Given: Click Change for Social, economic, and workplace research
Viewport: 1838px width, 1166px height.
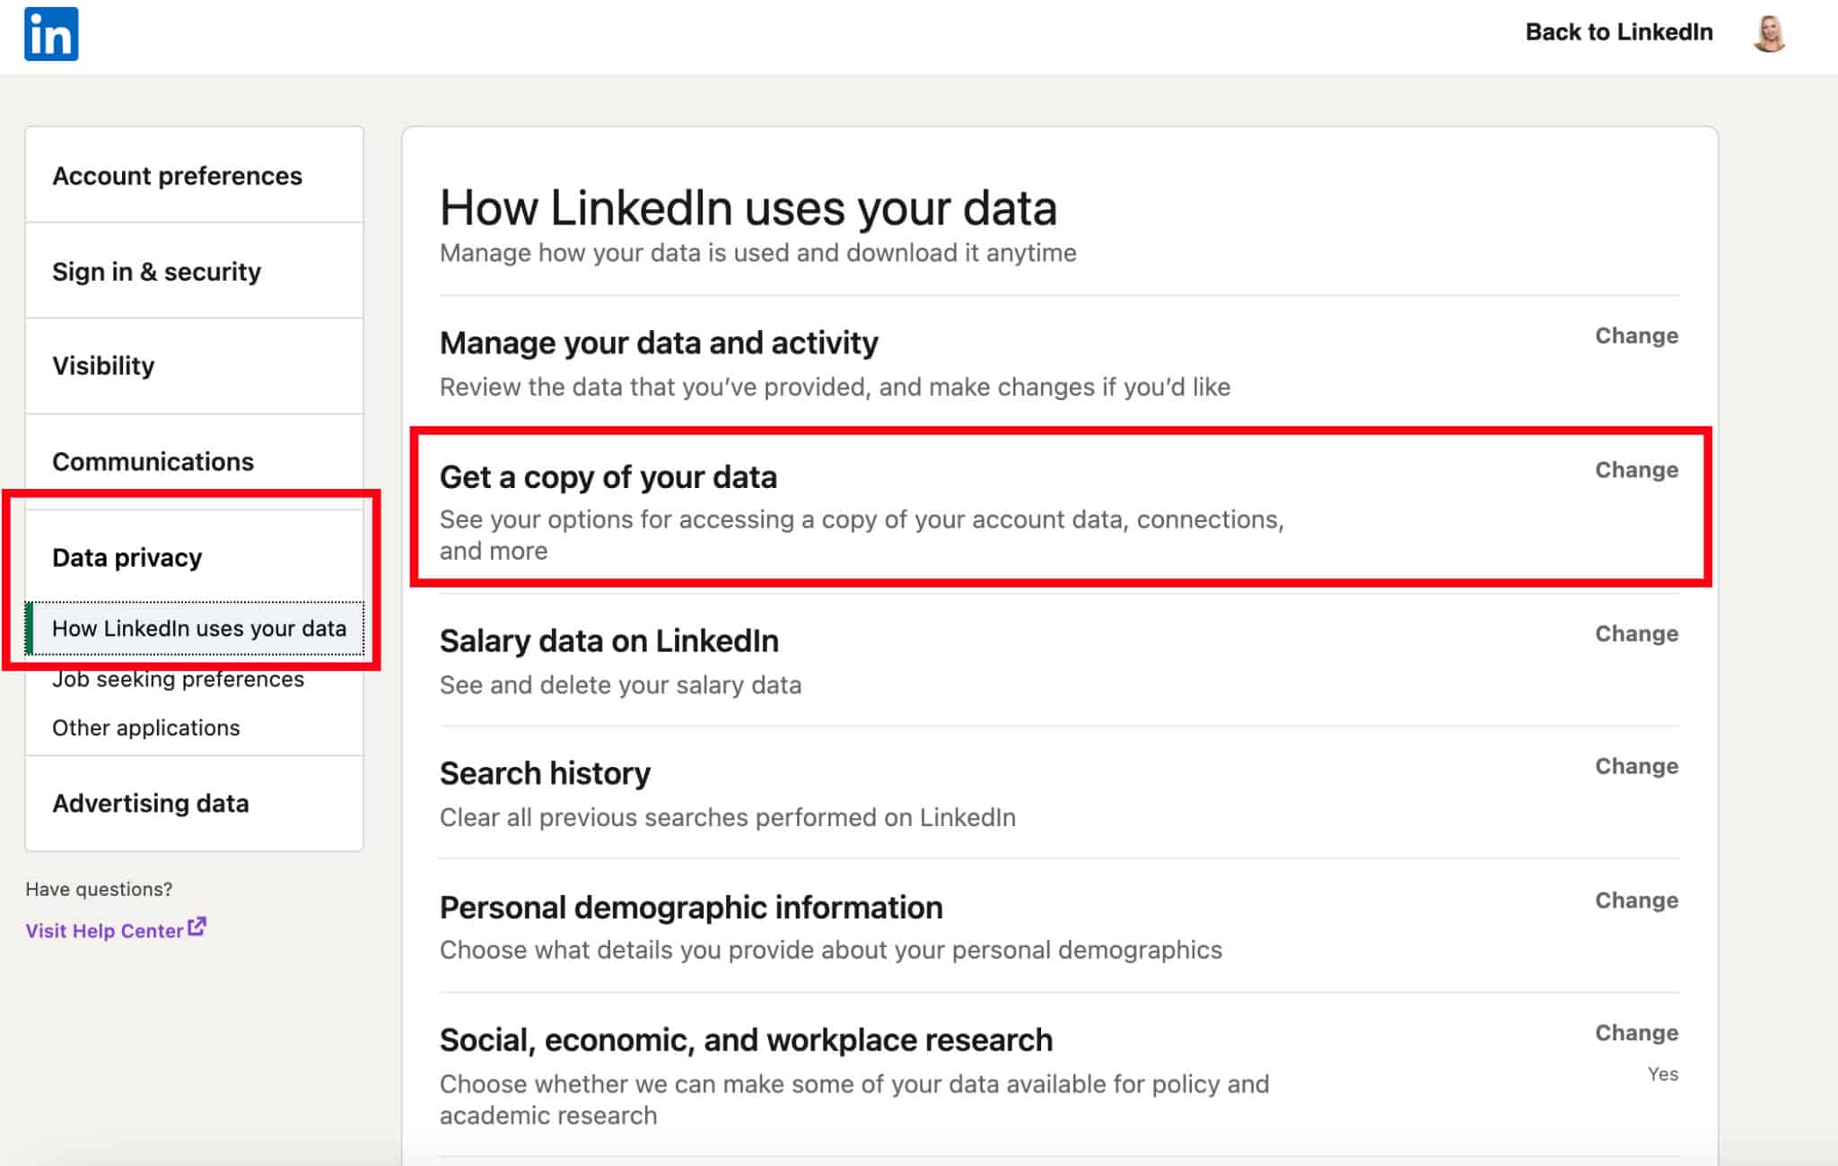Looking at the screenshot, I should (1636, 1032).
